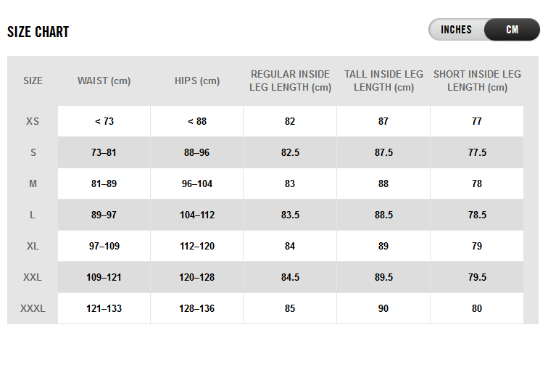This screenshot has height=375, width=548.
Task: Click the 83.5 regular leg length cell
Action: click(290, 215)
